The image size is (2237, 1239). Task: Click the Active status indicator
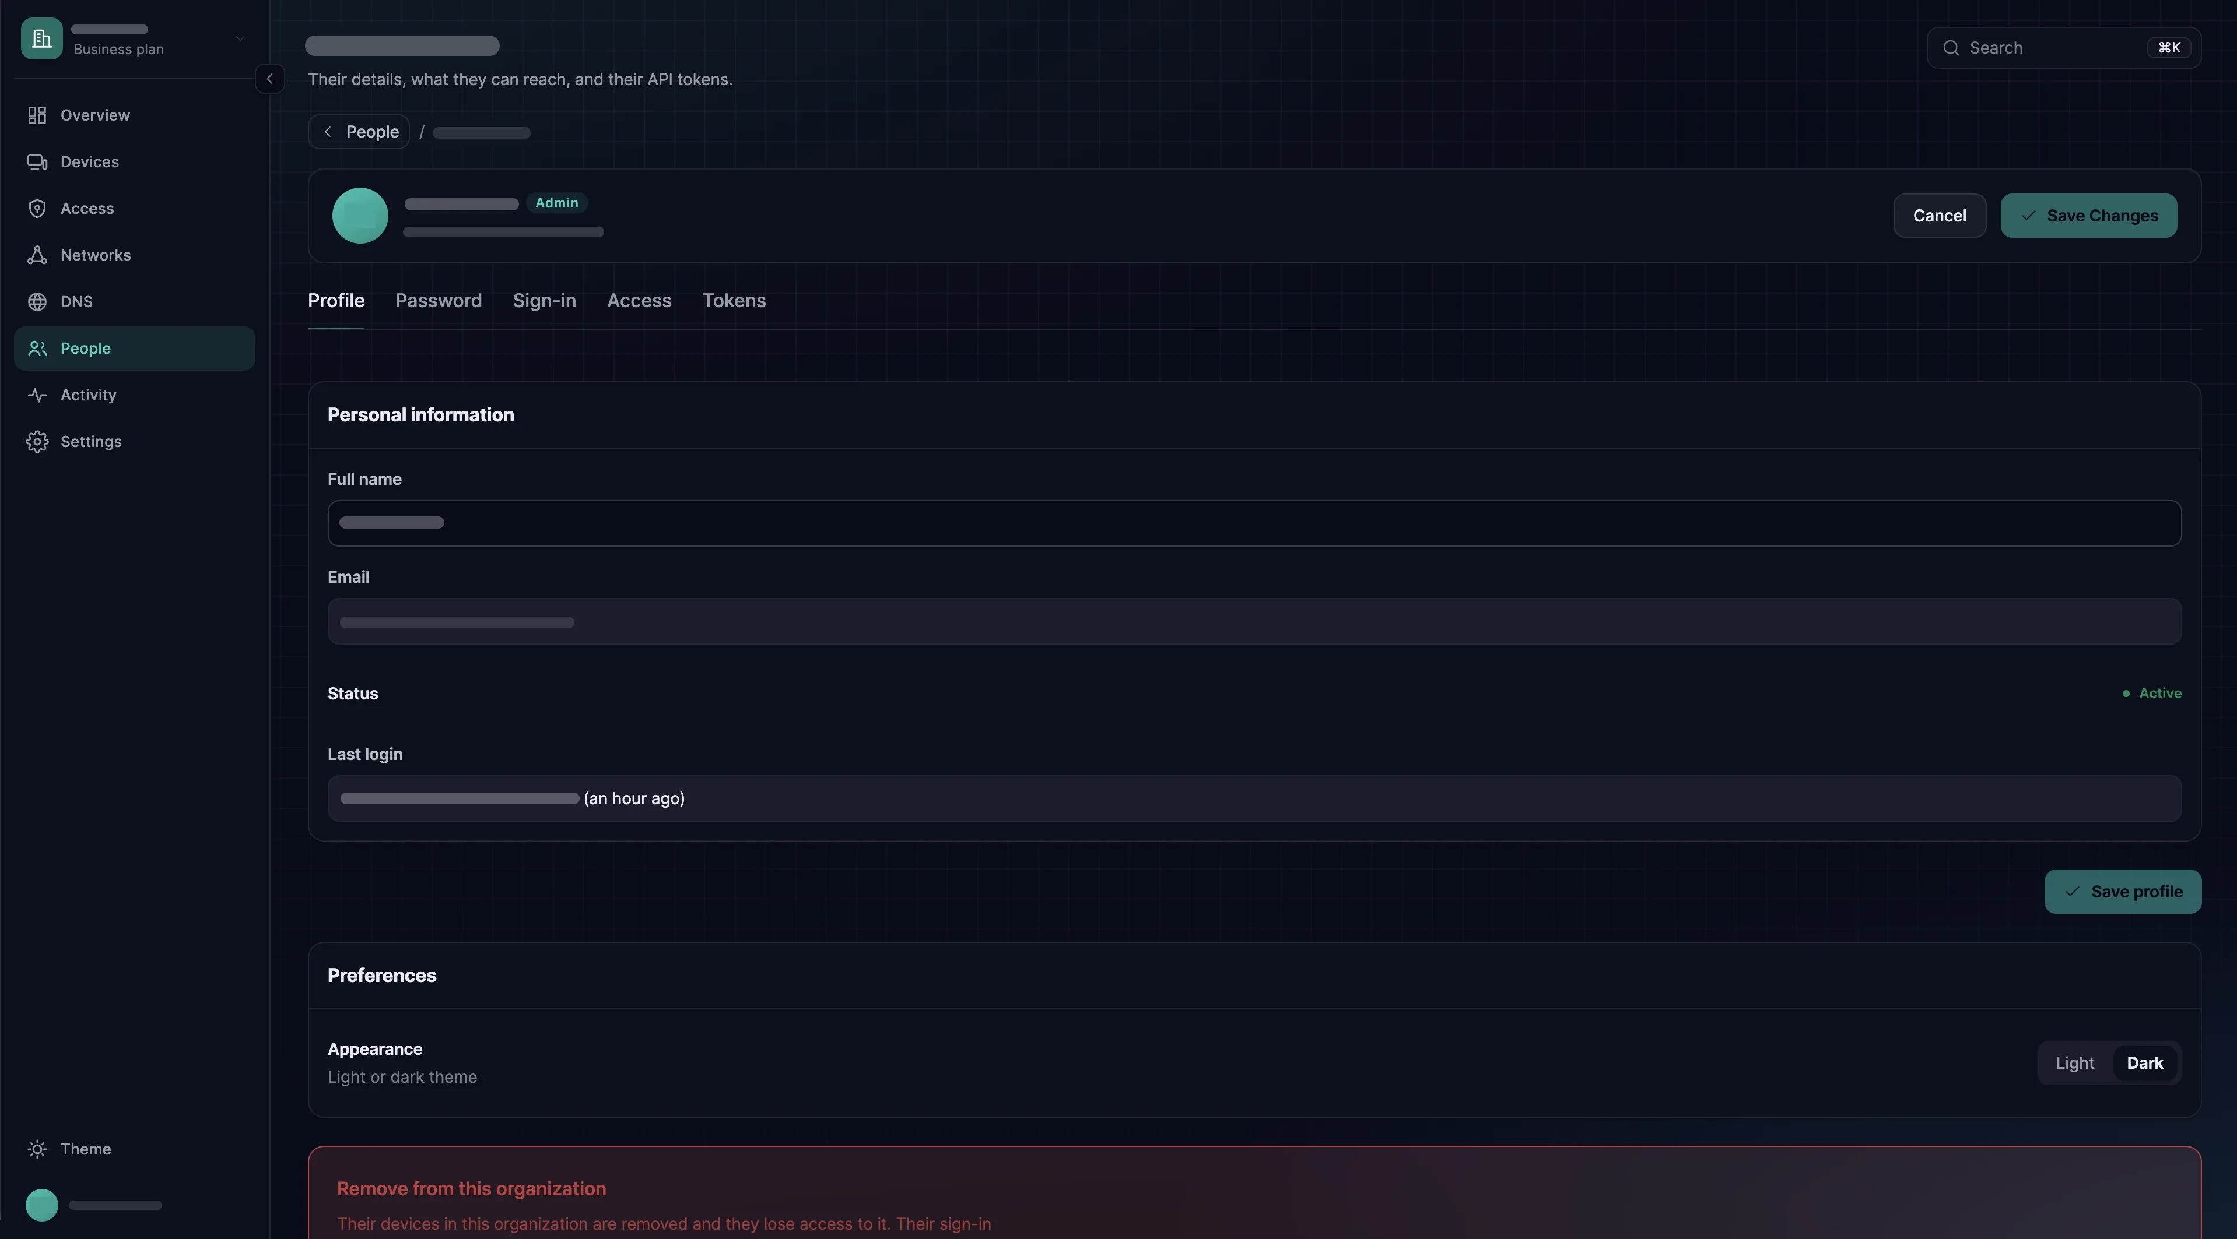tap(2151, 694)
